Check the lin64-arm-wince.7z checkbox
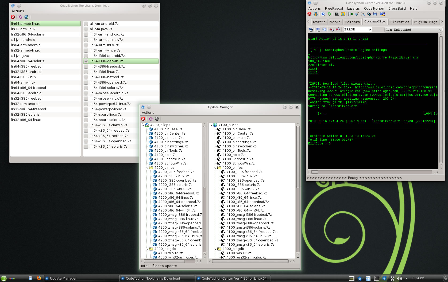Image resolution: width=448 pixels, height=282 pixels. tap(86, 50)
